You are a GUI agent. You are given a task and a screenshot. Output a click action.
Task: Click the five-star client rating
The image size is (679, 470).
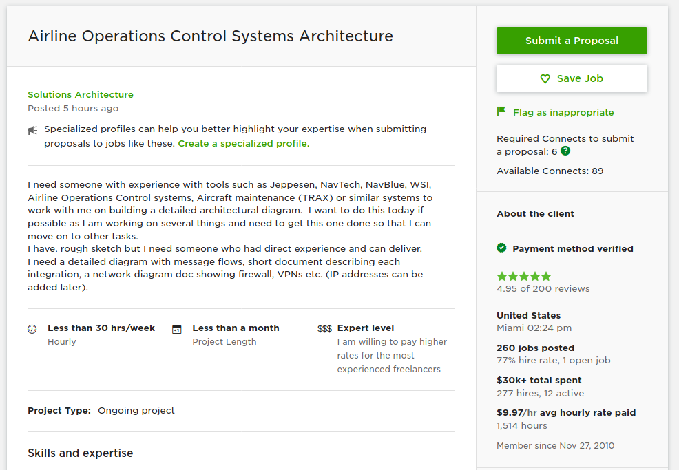[x=524, y=276]
